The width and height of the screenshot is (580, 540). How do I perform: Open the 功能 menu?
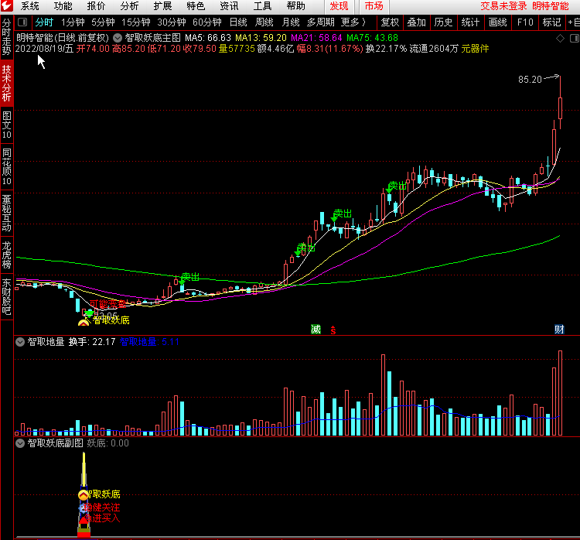click(x=63, y=6)
